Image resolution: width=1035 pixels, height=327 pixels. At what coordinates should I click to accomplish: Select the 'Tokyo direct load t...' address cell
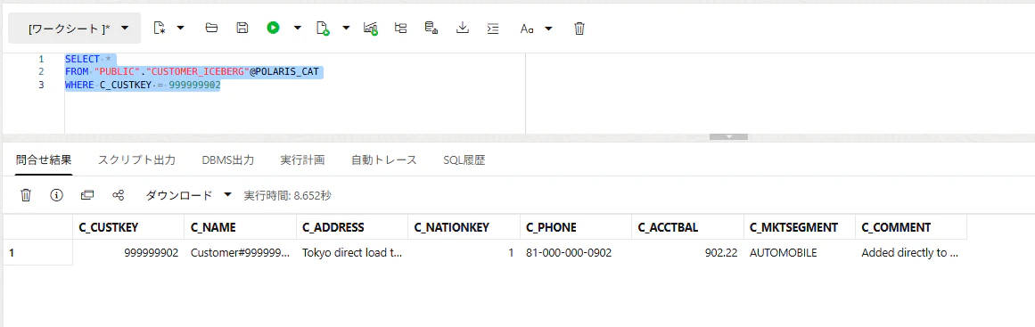click(352, 252)
